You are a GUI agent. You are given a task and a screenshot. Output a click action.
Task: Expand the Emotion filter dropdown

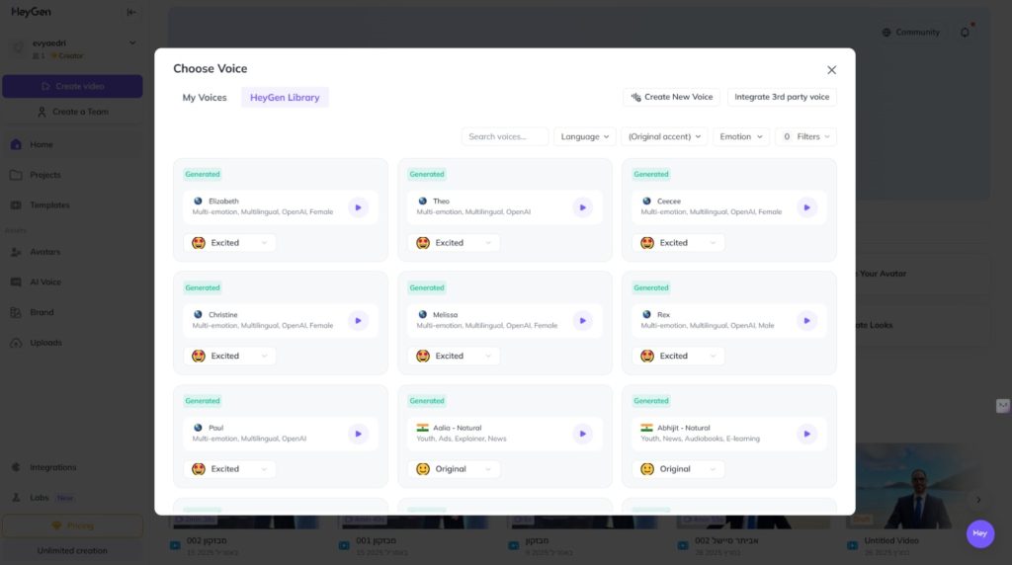tap(741, 136)
